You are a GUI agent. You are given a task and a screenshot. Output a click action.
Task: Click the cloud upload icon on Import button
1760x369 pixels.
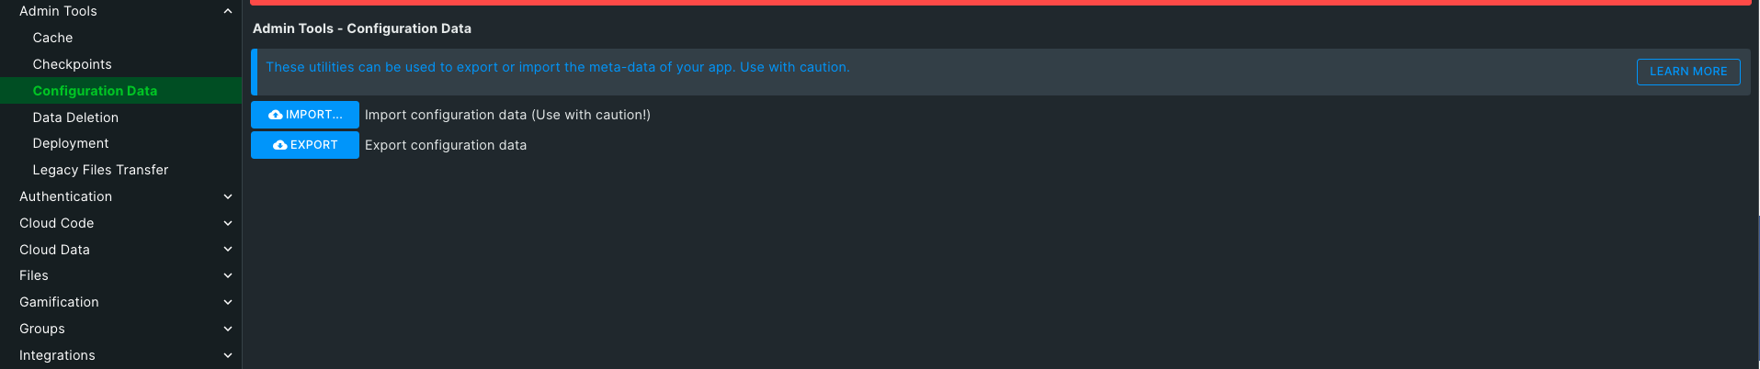[276, 115]
